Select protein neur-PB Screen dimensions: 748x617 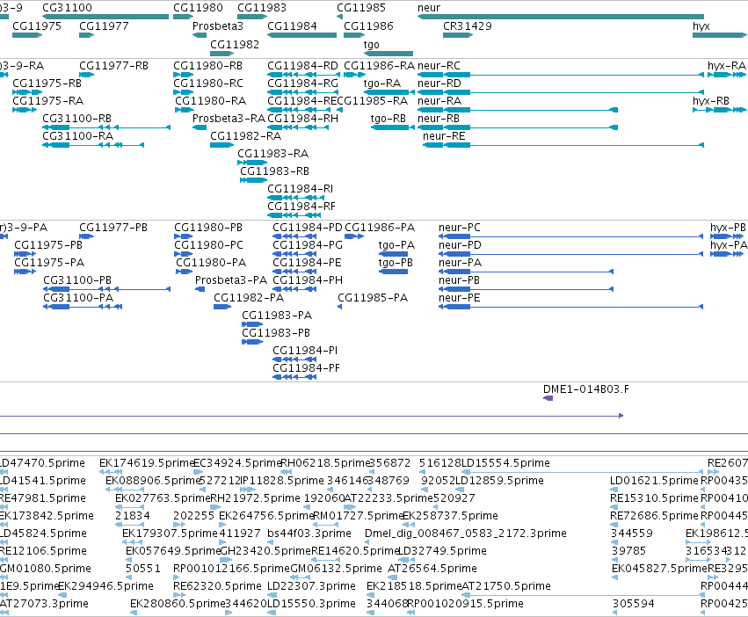pos(459,280)
